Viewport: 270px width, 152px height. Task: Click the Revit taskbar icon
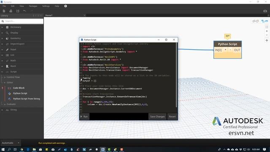(103, 149)
